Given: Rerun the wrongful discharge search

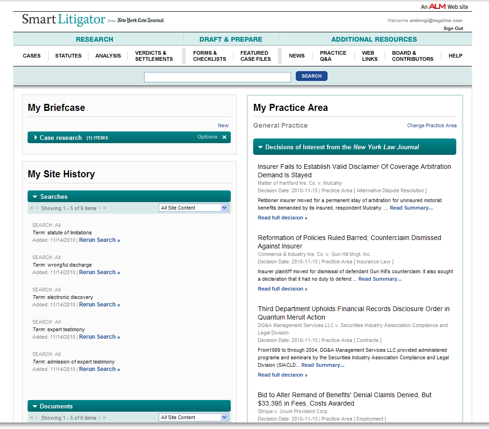Looking at the screenshot, I should (100, 272).
